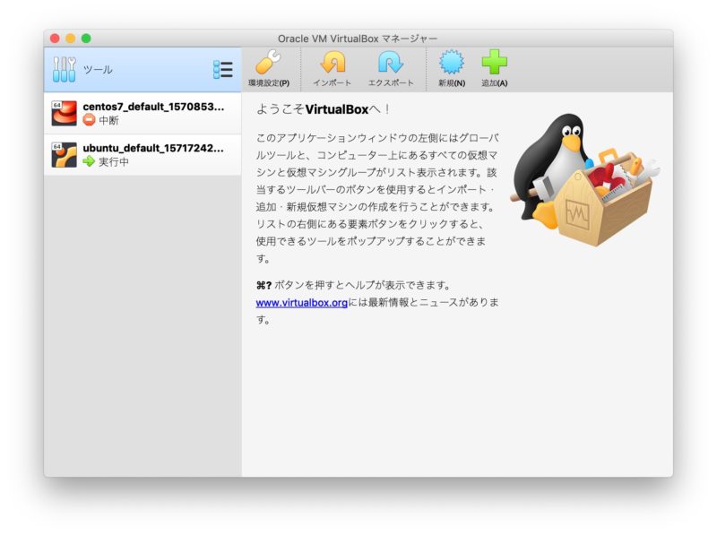Click the penguin toolbox welcome image
The height and width of the screenshot is (535, 717).
point(585,180)
